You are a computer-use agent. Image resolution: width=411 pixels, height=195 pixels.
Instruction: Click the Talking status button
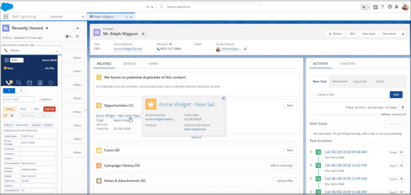pos(9,109)
